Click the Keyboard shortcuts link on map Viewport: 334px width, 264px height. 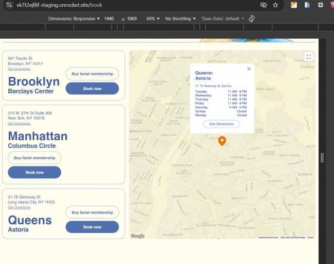(268, 237)
